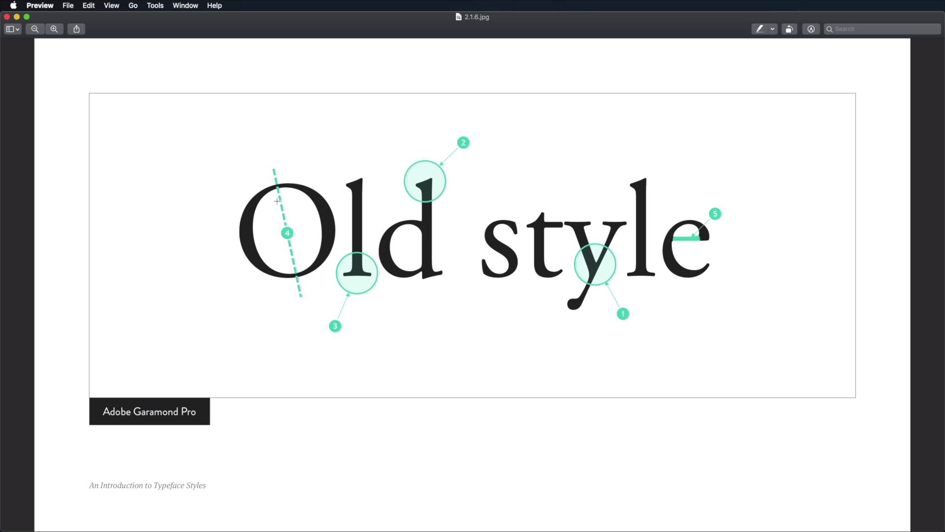Open the sidebar view options chevron
Screen dimensions: 945x532
click(18, 29)
